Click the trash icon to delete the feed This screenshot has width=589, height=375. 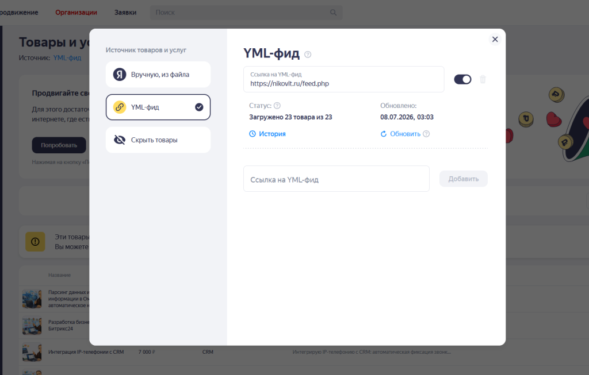[483, 79]
